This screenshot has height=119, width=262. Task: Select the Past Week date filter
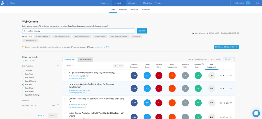[23, 74]
